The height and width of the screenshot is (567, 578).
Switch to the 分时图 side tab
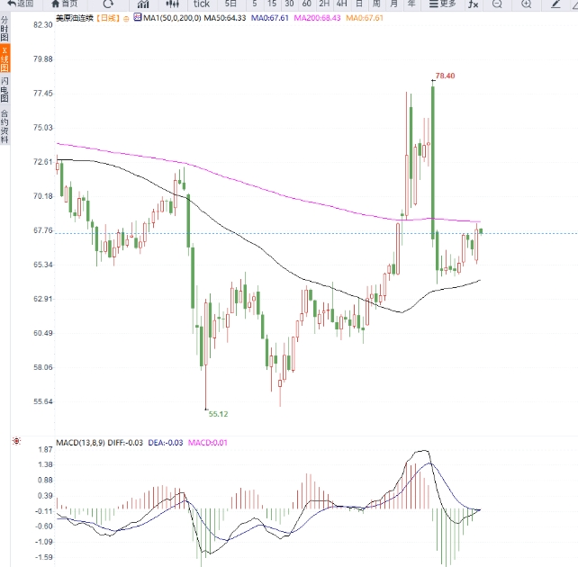point(5,28)
